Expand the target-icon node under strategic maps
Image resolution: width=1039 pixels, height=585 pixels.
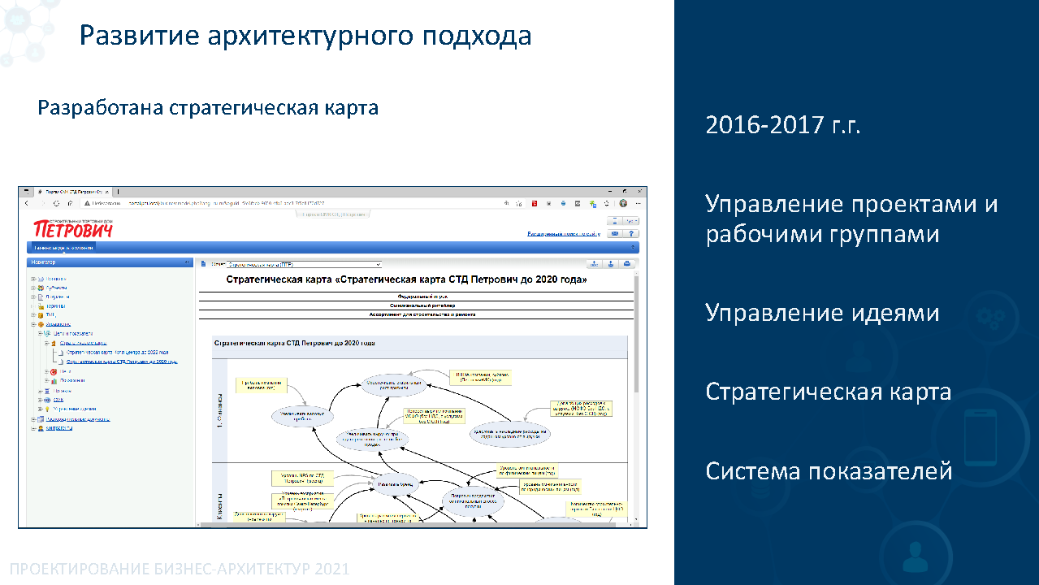pyautogui.click(x=47, y=371)
